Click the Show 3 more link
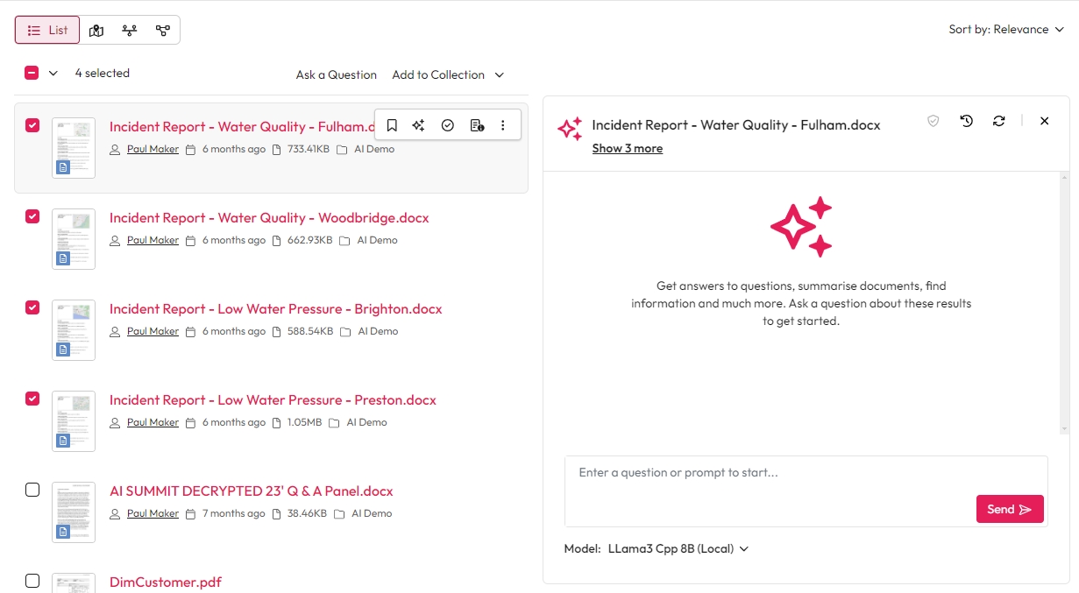Viewport: 1079px width, 593px height. tap(627, 149)
